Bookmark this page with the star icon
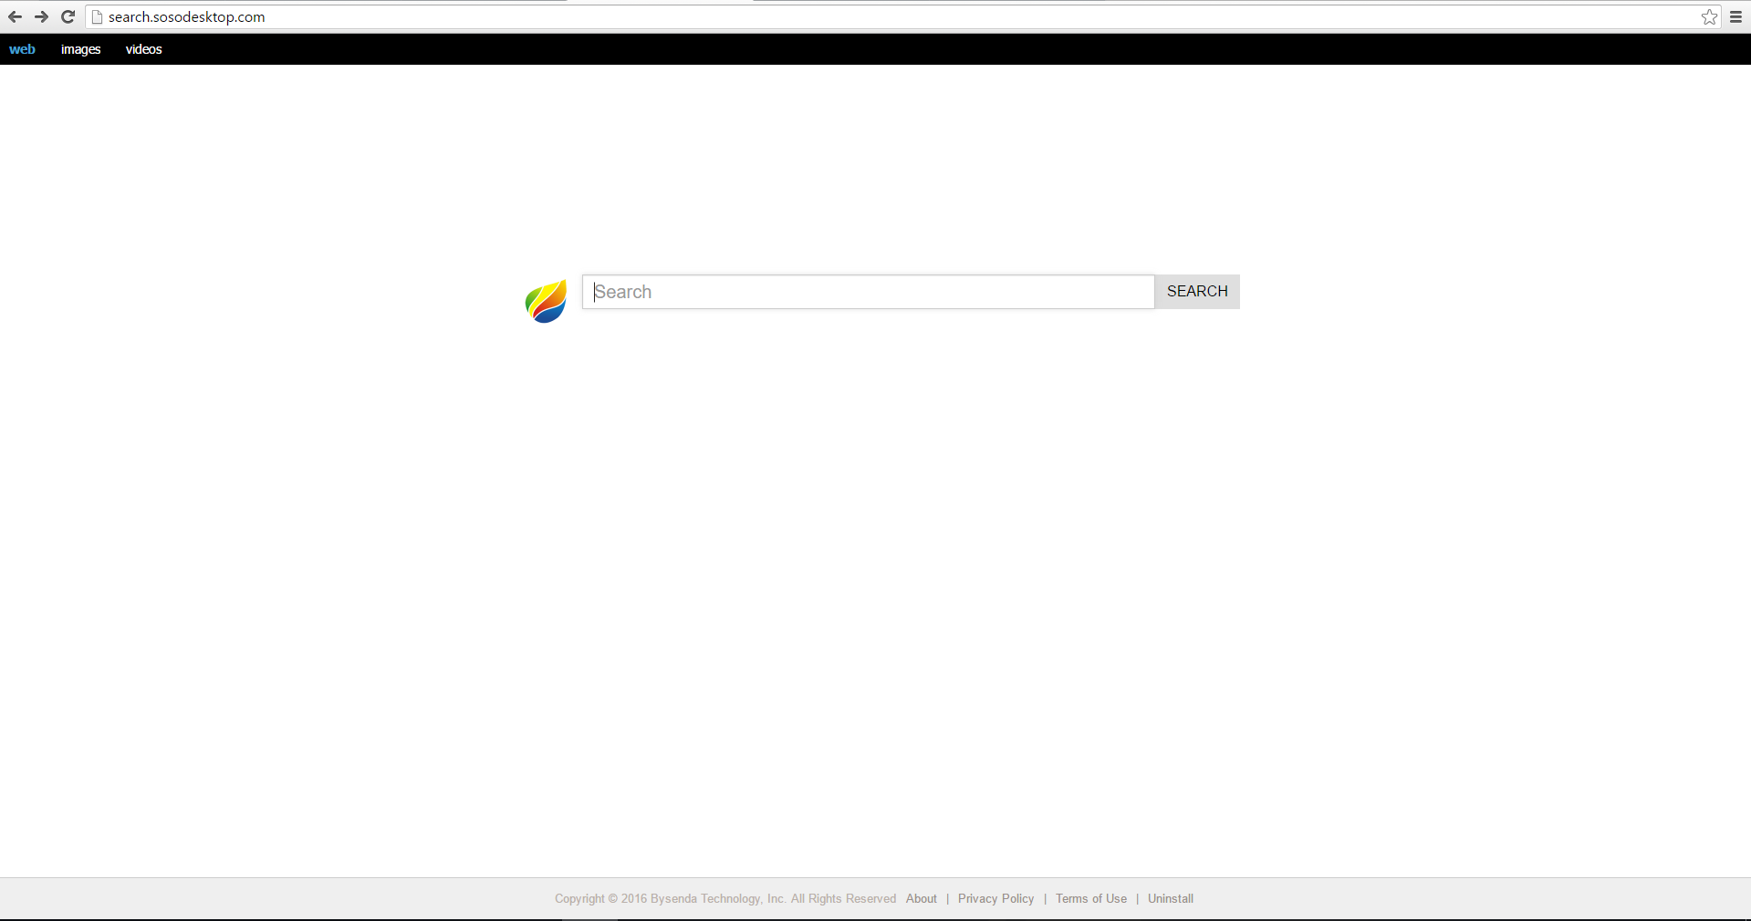The height and width of the screenshot is (921, 1751). pyautogui.click(x=1709, y=17)
